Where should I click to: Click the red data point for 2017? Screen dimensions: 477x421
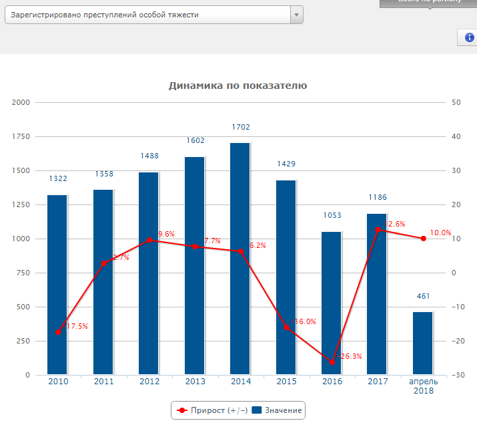click(x=378, y=230)
